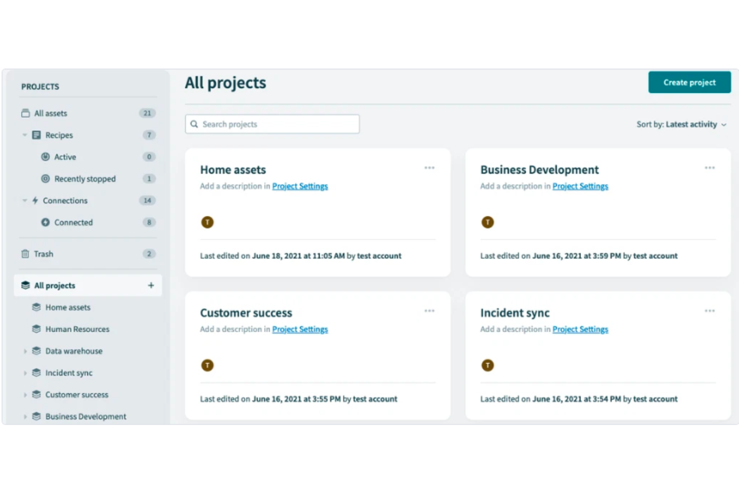Expand the Incident sync project tree
The image size is (739, 493).
pyautogui.click(x=26, y=373)
